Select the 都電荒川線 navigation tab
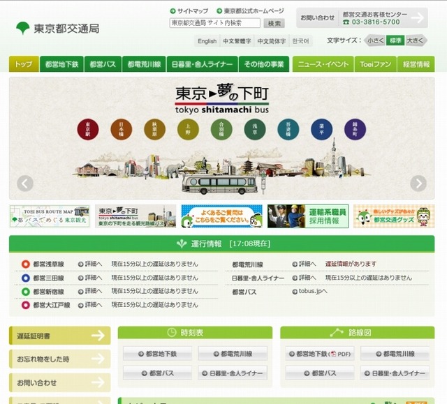 coord(145,64)
